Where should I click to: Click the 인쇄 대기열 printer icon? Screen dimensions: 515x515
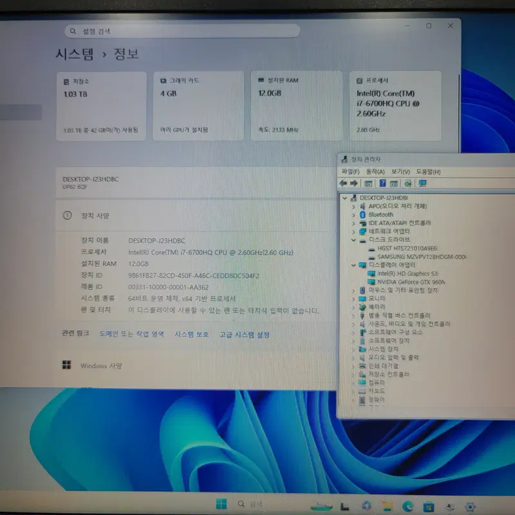tap(362, 366)
